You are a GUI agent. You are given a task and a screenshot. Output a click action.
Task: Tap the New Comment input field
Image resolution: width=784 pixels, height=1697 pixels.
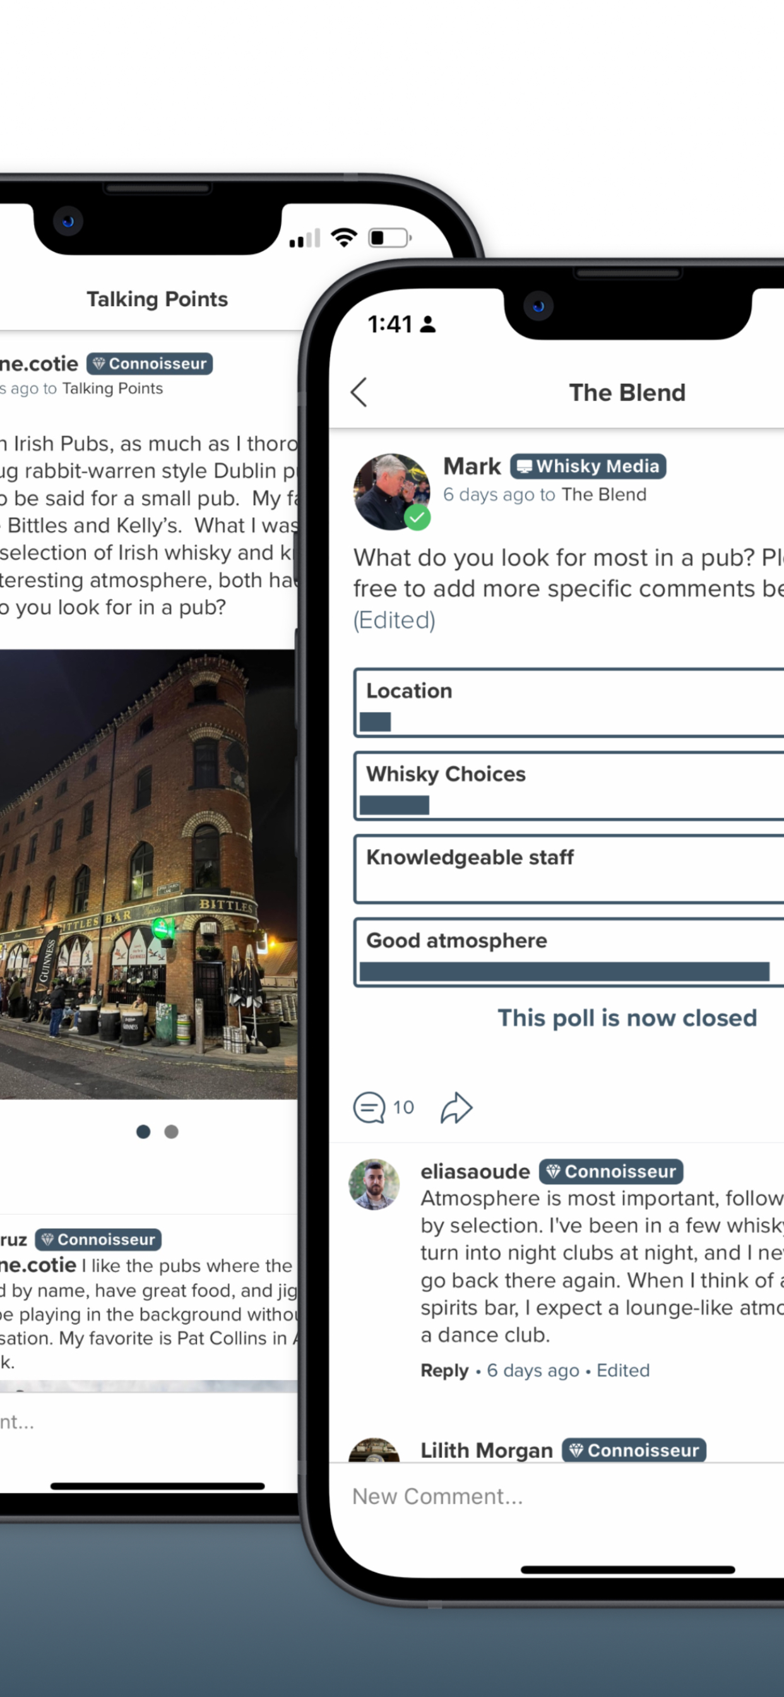pyautogui.click(x=557, y=1496)
